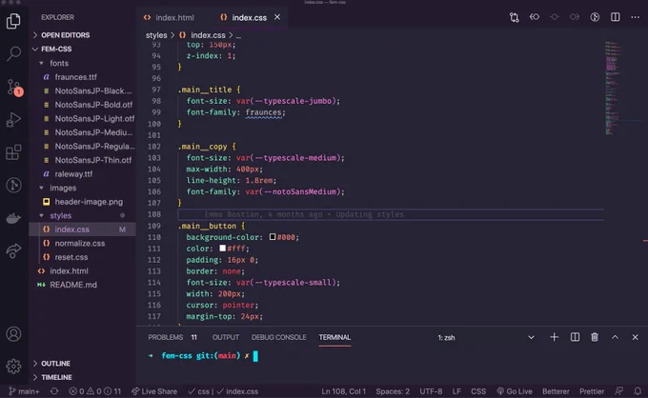Open the Search view icon
This screenshot has width=648, height=398.
pyautogui.click(x=13, y=53)
